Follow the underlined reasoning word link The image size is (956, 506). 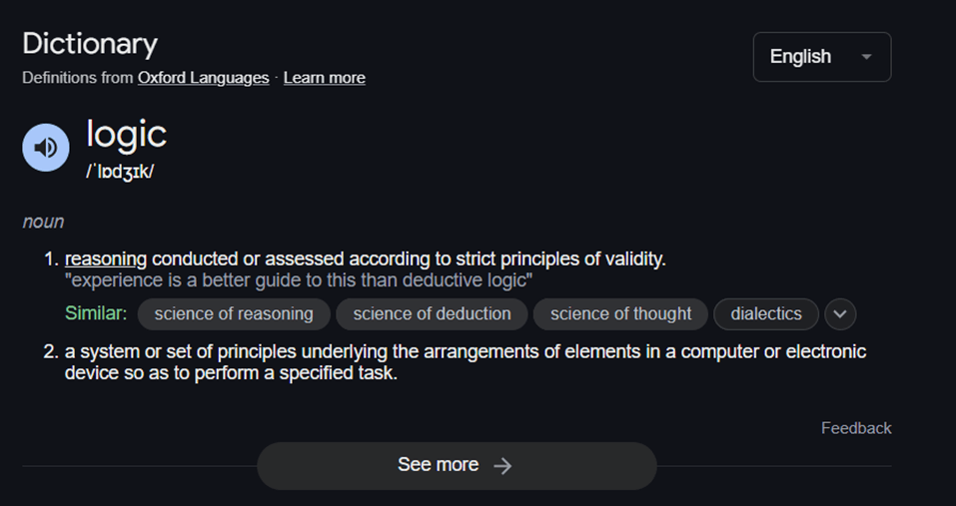click(x=106, y=259)
